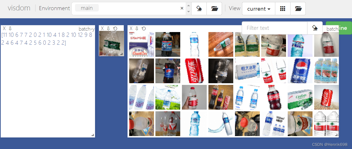352x149 pixels.
Task: Download the single bottle image pane
Action: pyautogui.click(x=108, y=28)
